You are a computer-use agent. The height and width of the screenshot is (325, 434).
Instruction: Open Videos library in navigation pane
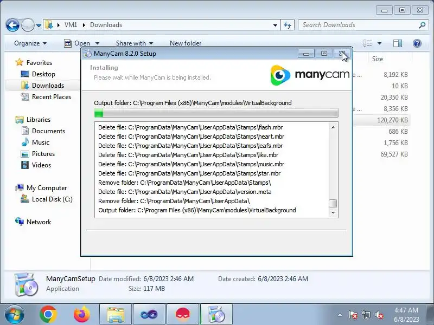pyautogui.click(x=42, y=165)
